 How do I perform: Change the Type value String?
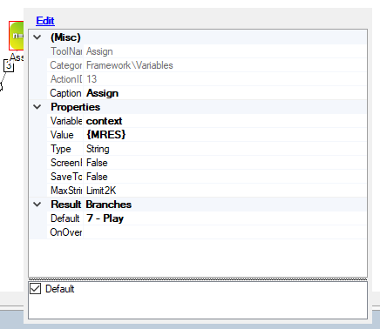(225, 149)
